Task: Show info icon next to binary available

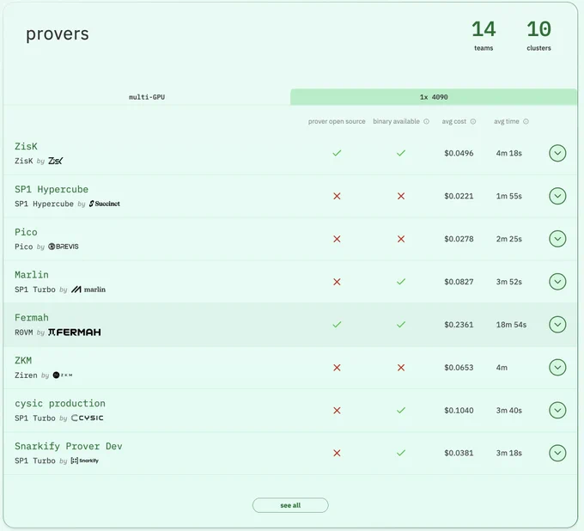Action: [x=427, y=121]
